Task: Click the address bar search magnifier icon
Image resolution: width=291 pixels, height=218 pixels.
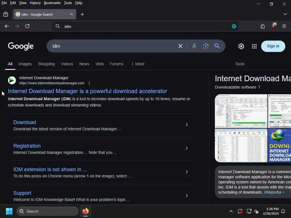Action: point(57,26)
